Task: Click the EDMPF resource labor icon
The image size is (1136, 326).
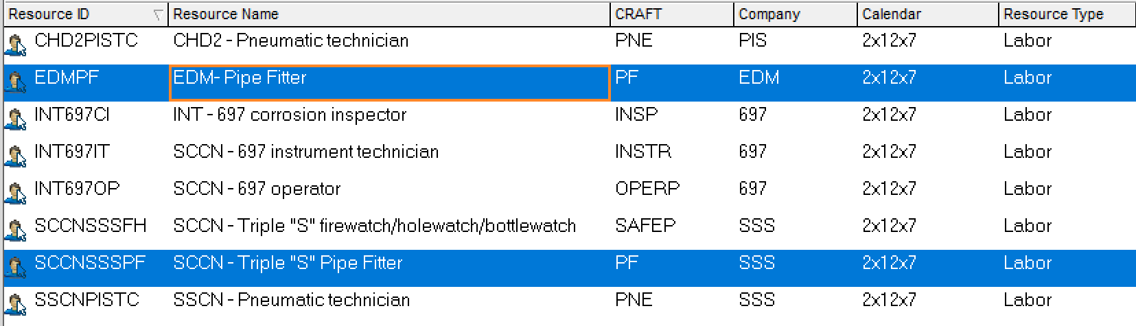Action: click(15, 82)
